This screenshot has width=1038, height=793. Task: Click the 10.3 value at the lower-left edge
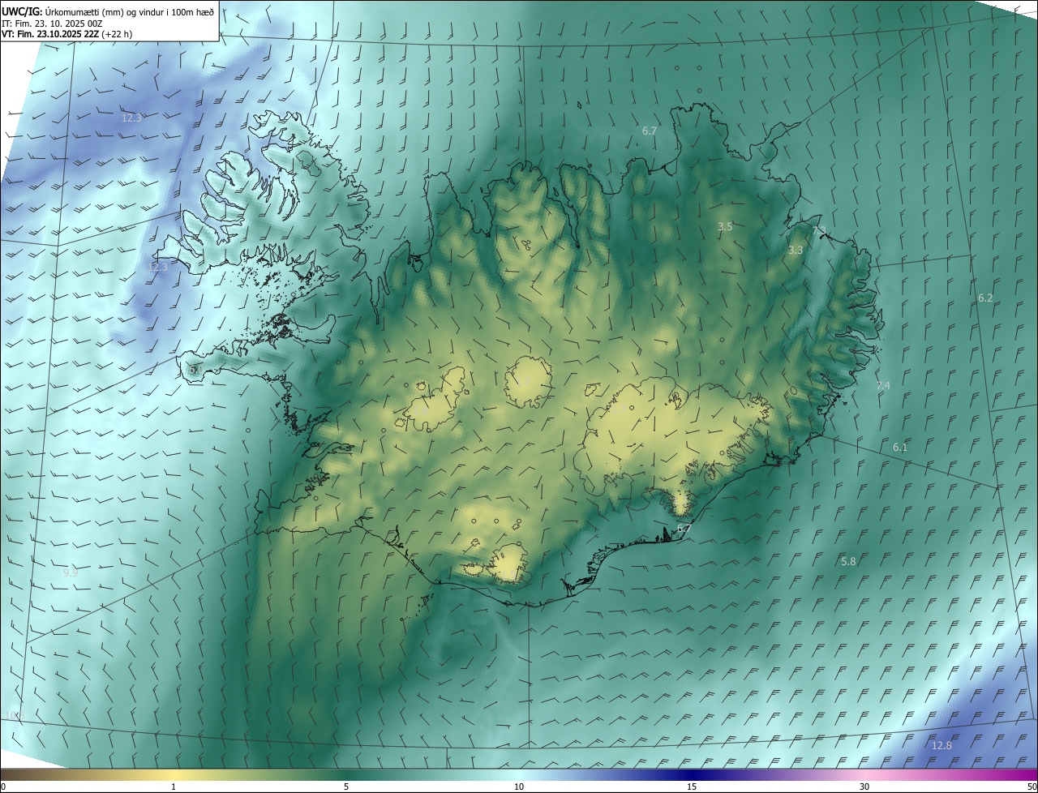click(15, 715)
